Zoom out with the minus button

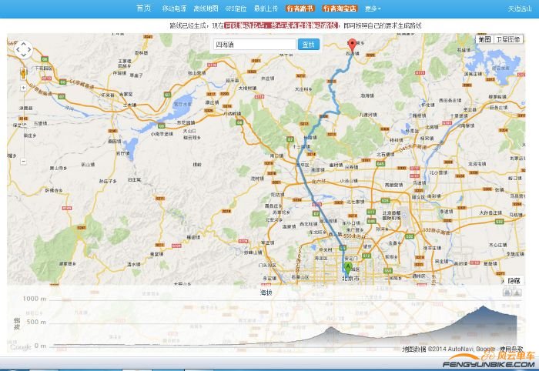coord(23,161)
